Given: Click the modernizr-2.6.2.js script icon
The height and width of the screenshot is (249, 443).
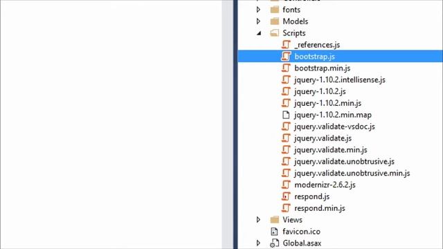Looking at the screenshot, I should point(286,185).
